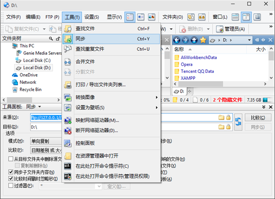Click the swap source and target arrows icon
The width and height of the screenshot is (275, 199).
[x=238, y=122]
